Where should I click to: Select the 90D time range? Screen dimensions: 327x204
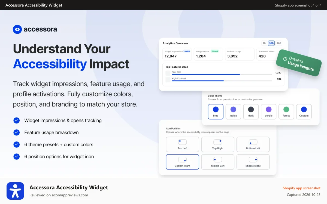pos(279,43)
